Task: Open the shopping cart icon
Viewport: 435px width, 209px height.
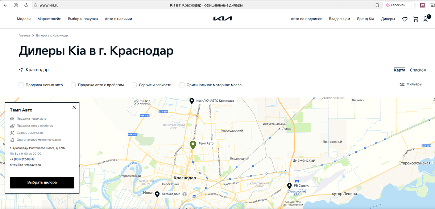Action: click(415, 19)
